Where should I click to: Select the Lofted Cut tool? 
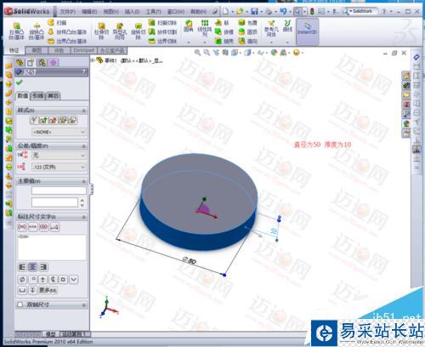pos(162,32)
